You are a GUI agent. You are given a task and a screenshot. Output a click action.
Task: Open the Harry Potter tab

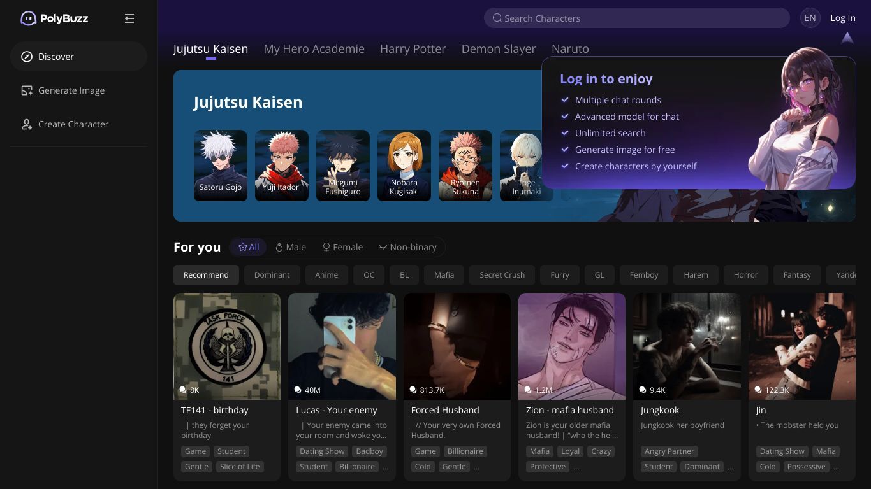(413, 49)
